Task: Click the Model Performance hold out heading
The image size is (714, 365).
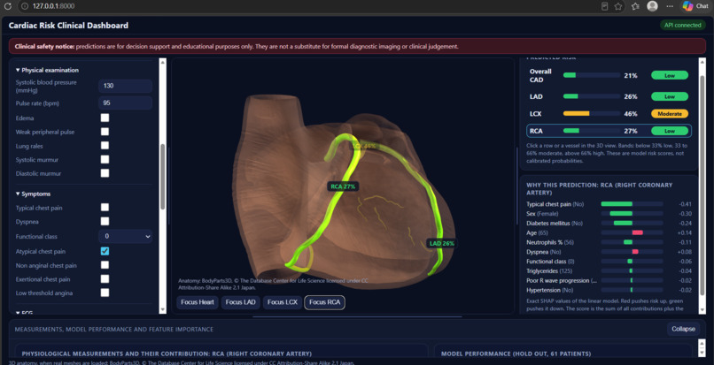Action: pyautogui.click(x=516, y=354)
